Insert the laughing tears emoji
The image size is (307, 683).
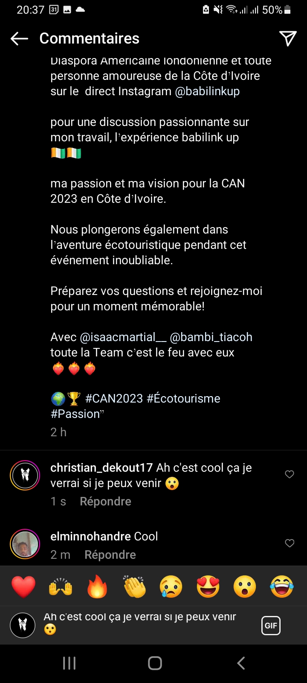[282, 587]
